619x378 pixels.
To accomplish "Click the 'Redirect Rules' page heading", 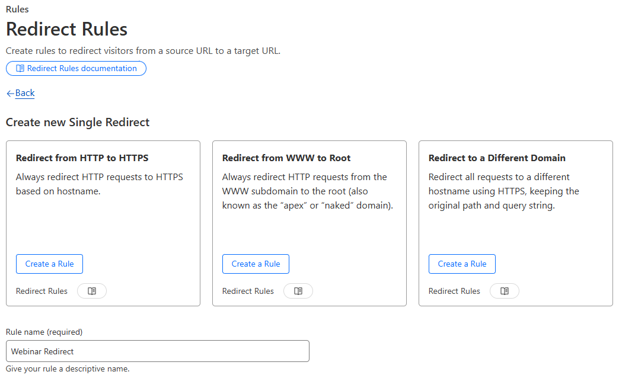I will tap(66, 29).
